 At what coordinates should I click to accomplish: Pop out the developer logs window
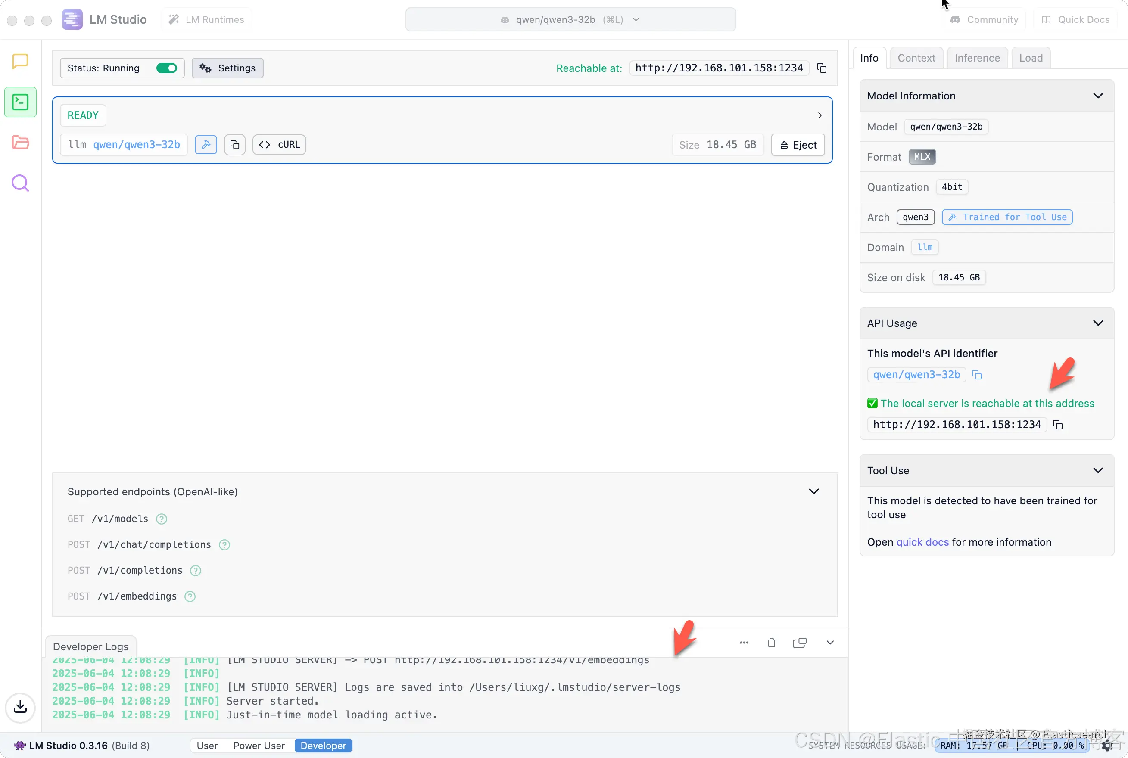click(799, 643)
